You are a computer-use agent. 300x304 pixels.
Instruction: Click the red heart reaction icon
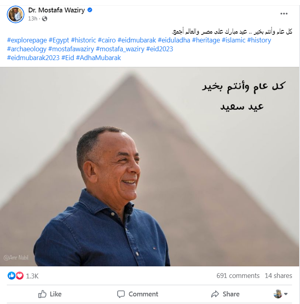pos(20,276)
